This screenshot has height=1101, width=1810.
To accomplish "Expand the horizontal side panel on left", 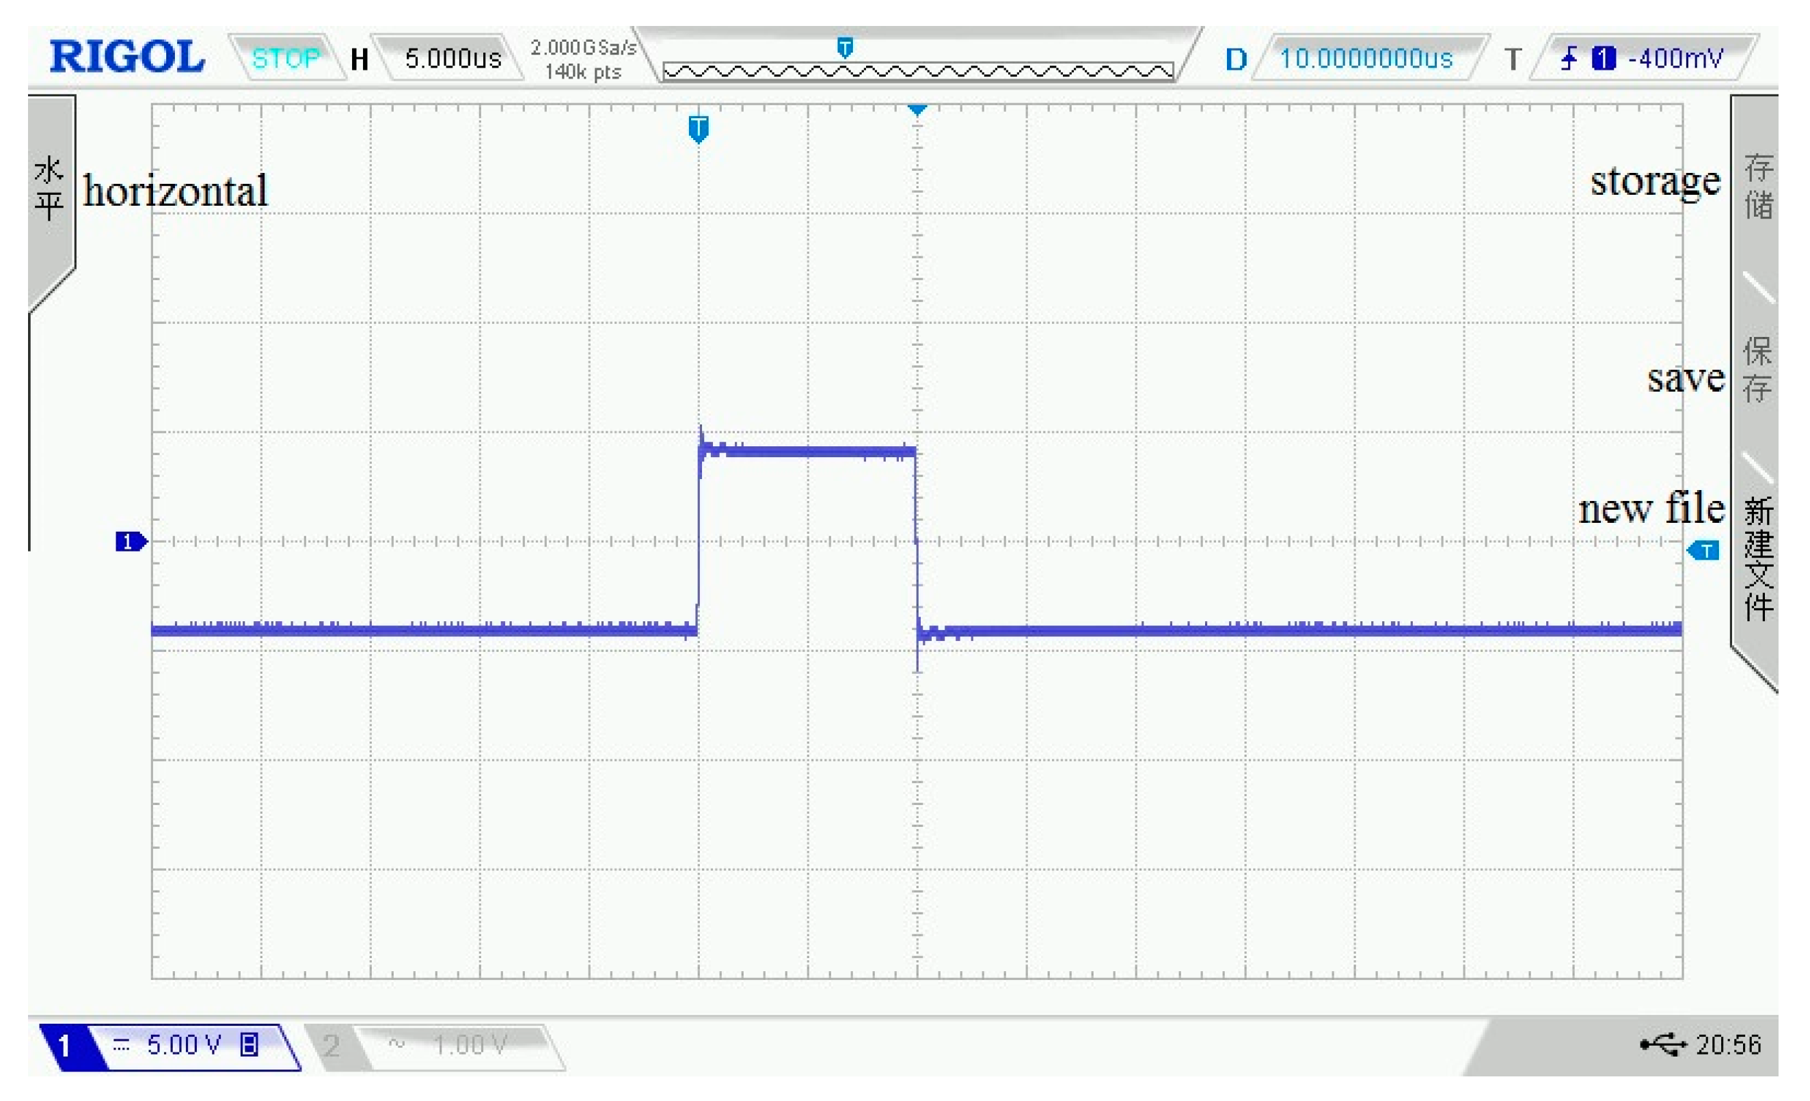I will (x=50, y=188).
